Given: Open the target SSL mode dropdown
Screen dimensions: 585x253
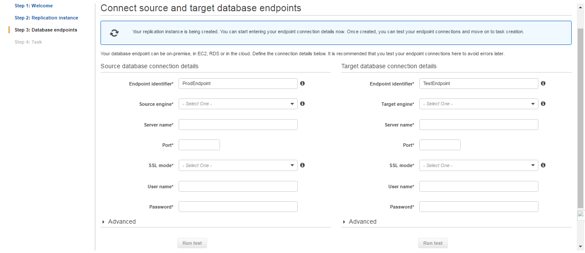Looking at the screenshot, I should (478, 165).
